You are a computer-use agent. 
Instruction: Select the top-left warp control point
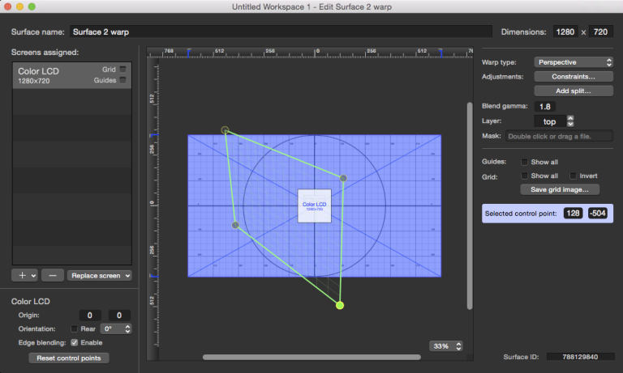(x=226, y=130)
